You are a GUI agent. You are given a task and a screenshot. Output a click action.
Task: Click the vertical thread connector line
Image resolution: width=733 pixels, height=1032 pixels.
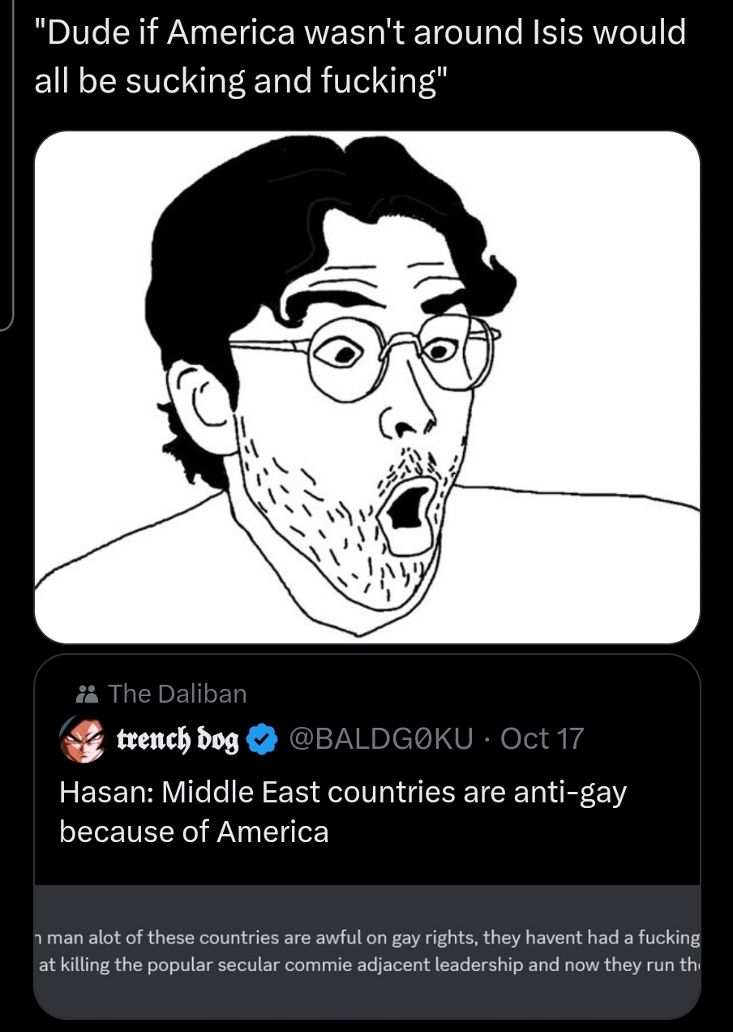point(10,162)
